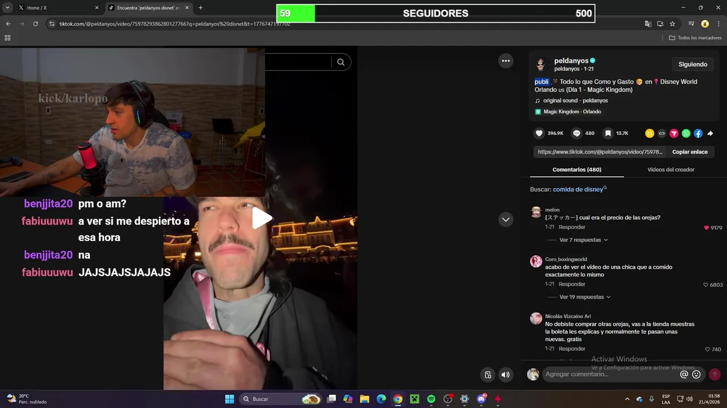Click the Copiar enlace button
This screenshot has height=408, width=727.
[690, 152]
